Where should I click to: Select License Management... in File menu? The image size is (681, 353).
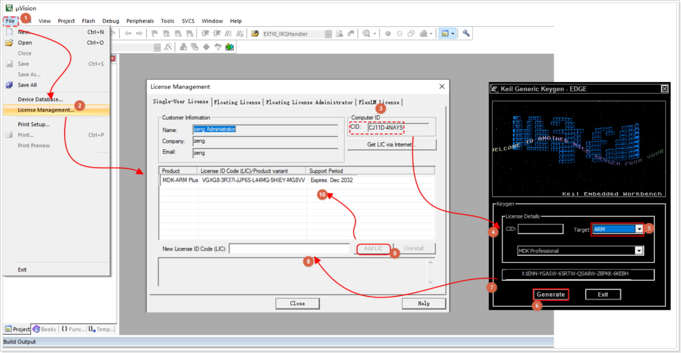(56, 110)
